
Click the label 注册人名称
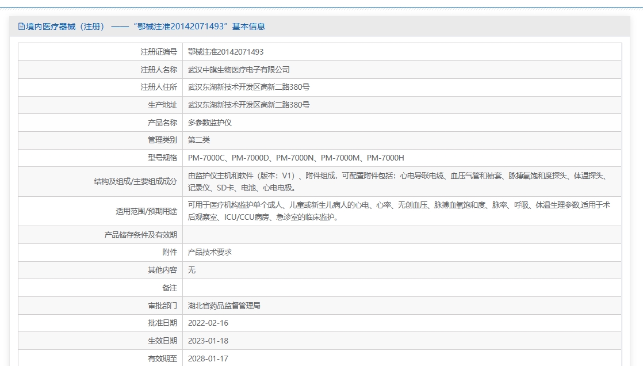(159, 70)
